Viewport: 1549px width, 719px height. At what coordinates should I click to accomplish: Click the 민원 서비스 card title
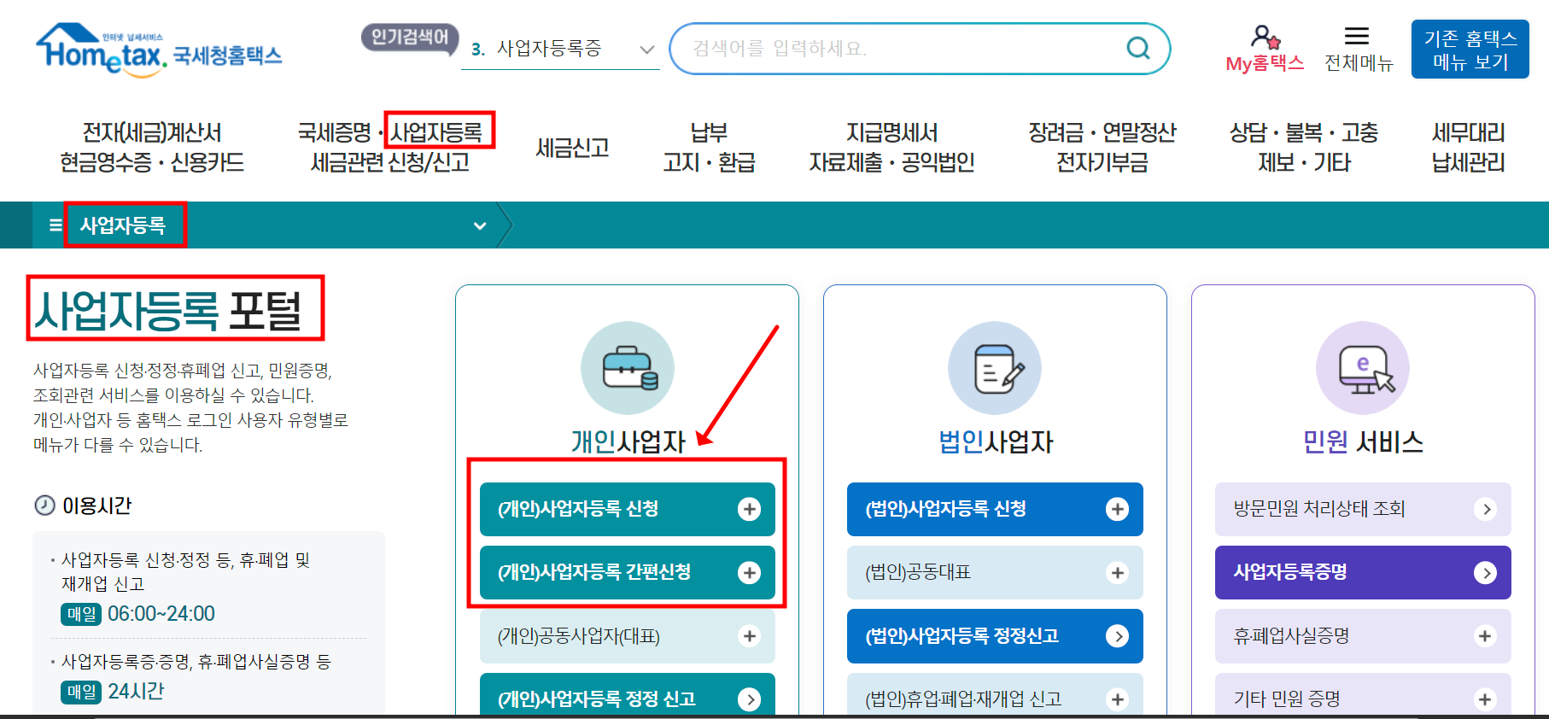pos(1363,441)
